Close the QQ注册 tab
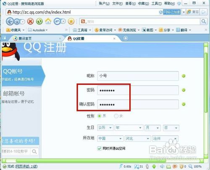Image resolution: width=210 pixels, height=170 pixels. pos(114,38)
